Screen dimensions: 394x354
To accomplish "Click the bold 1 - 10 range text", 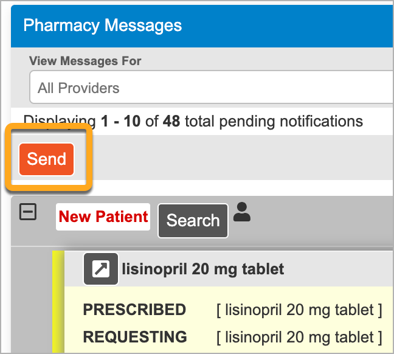I will (120, 121).
